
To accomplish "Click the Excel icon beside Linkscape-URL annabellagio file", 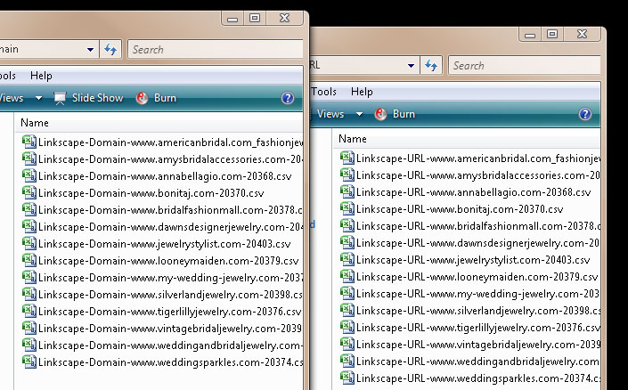I will click(347, 191).
